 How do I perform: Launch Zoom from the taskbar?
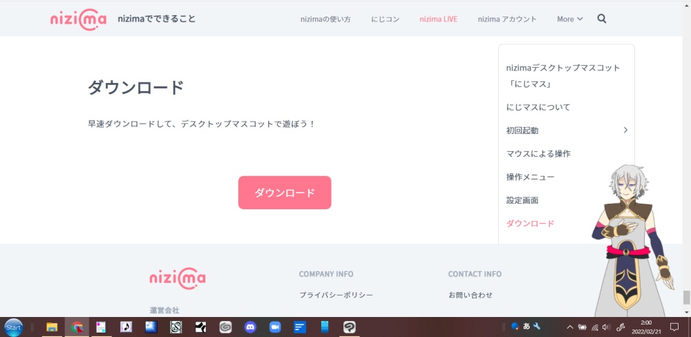[x=275, y=327]
